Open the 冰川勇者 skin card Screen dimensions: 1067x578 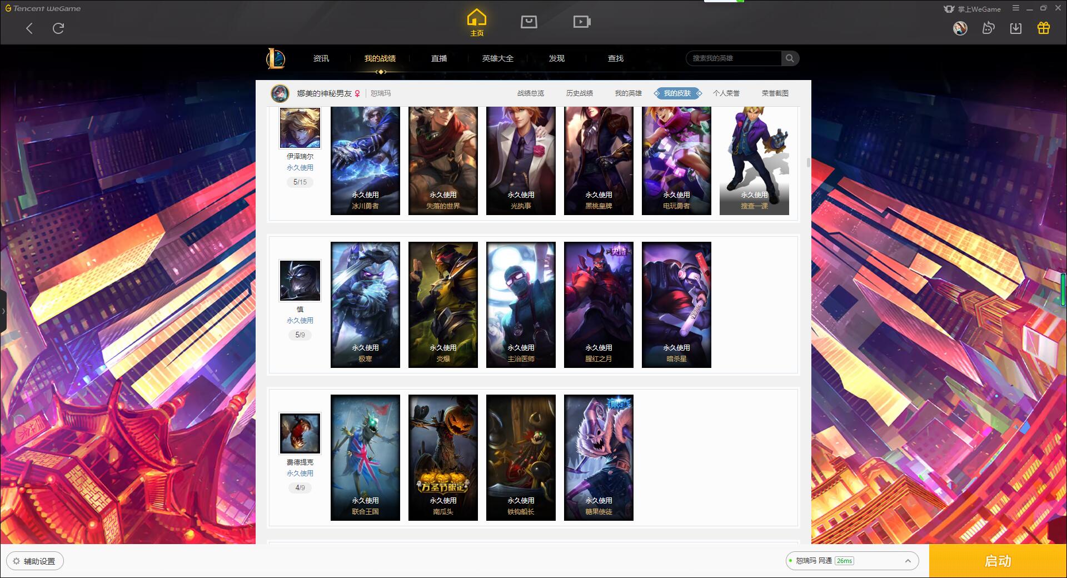coord(365,161)
